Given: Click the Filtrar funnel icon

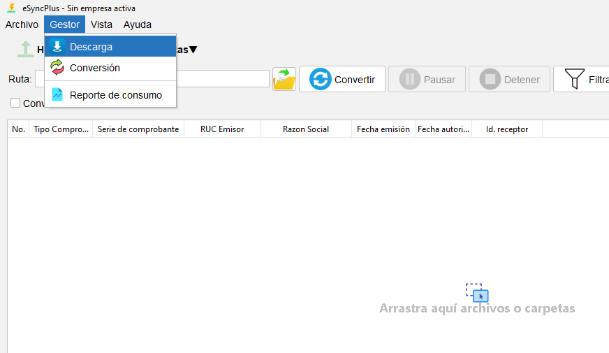Looking at the screenshot, I should [x=574, y=79].
